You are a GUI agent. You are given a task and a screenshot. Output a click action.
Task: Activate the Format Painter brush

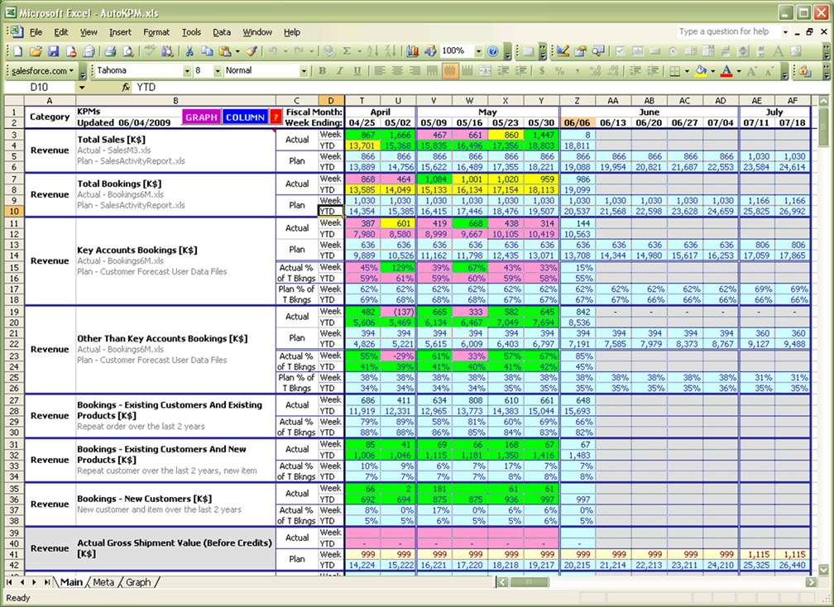coord(252,51)
